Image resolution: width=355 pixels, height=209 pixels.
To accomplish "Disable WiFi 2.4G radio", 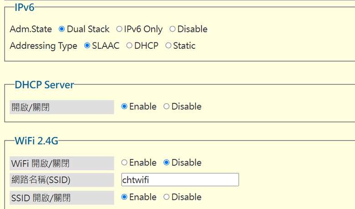I will click(167, 163).
